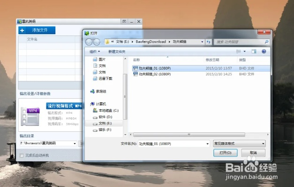The width and height of the screenshot is (294, 187).
Task: Open the 常见媒体格式 file type dropdown
Action: pyautogui.click(x=239, y=144)
